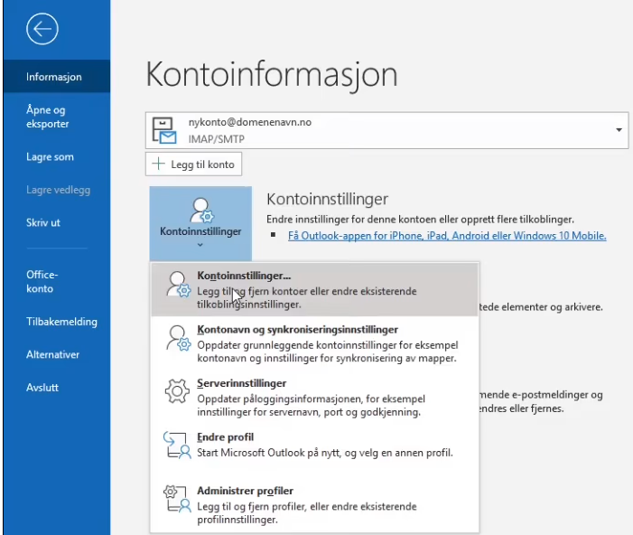Click the IMAP/SMTP account type text
The width and height of the screenshot is (633, 535).
coord(217,139)
